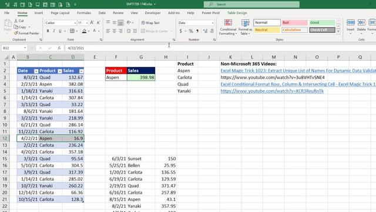
Task: Click the Paste icon in Clipboard group
Action: click(x=8, y=24)
